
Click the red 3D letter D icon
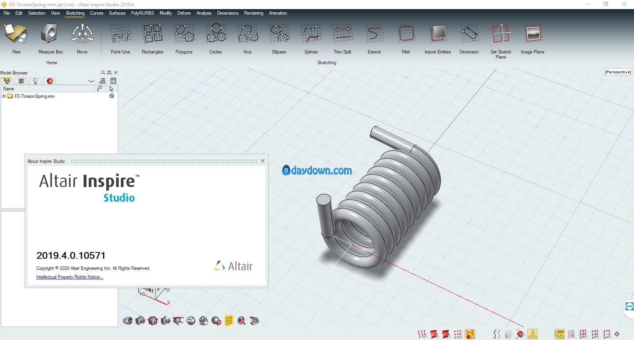coord(254,321)
